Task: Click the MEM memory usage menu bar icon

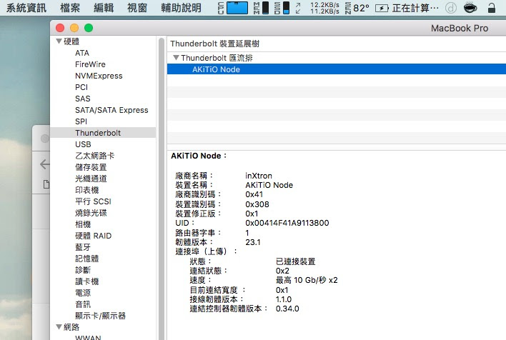Action: [261, 8]
